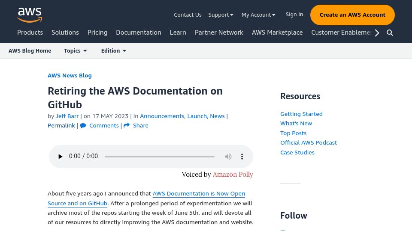The image size is (412, 231).
Task: Play the Amazon Polly audio
Action: tap(60, 157)
